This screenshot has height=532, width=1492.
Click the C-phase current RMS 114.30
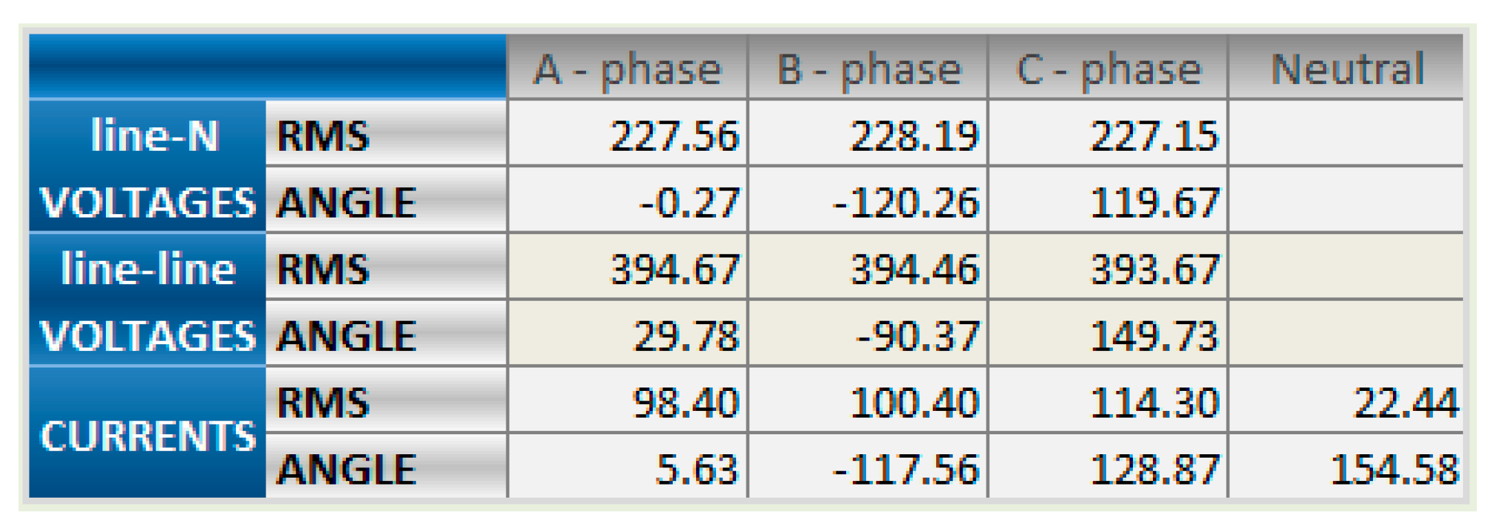[x=1154, y=403]
